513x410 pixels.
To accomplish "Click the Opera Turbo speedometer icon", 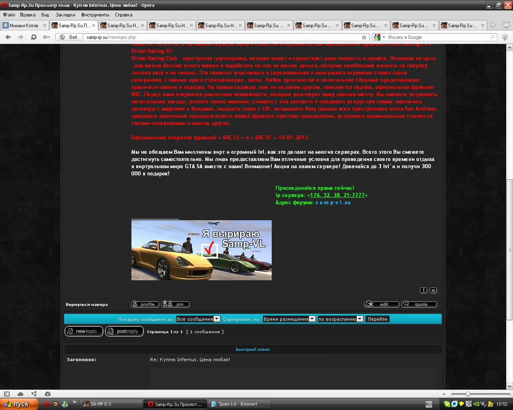I will (48, 394).
